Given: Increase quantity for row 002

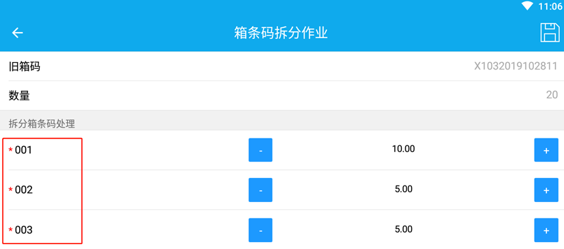Looking at the screenshot, I should point(546,190).
